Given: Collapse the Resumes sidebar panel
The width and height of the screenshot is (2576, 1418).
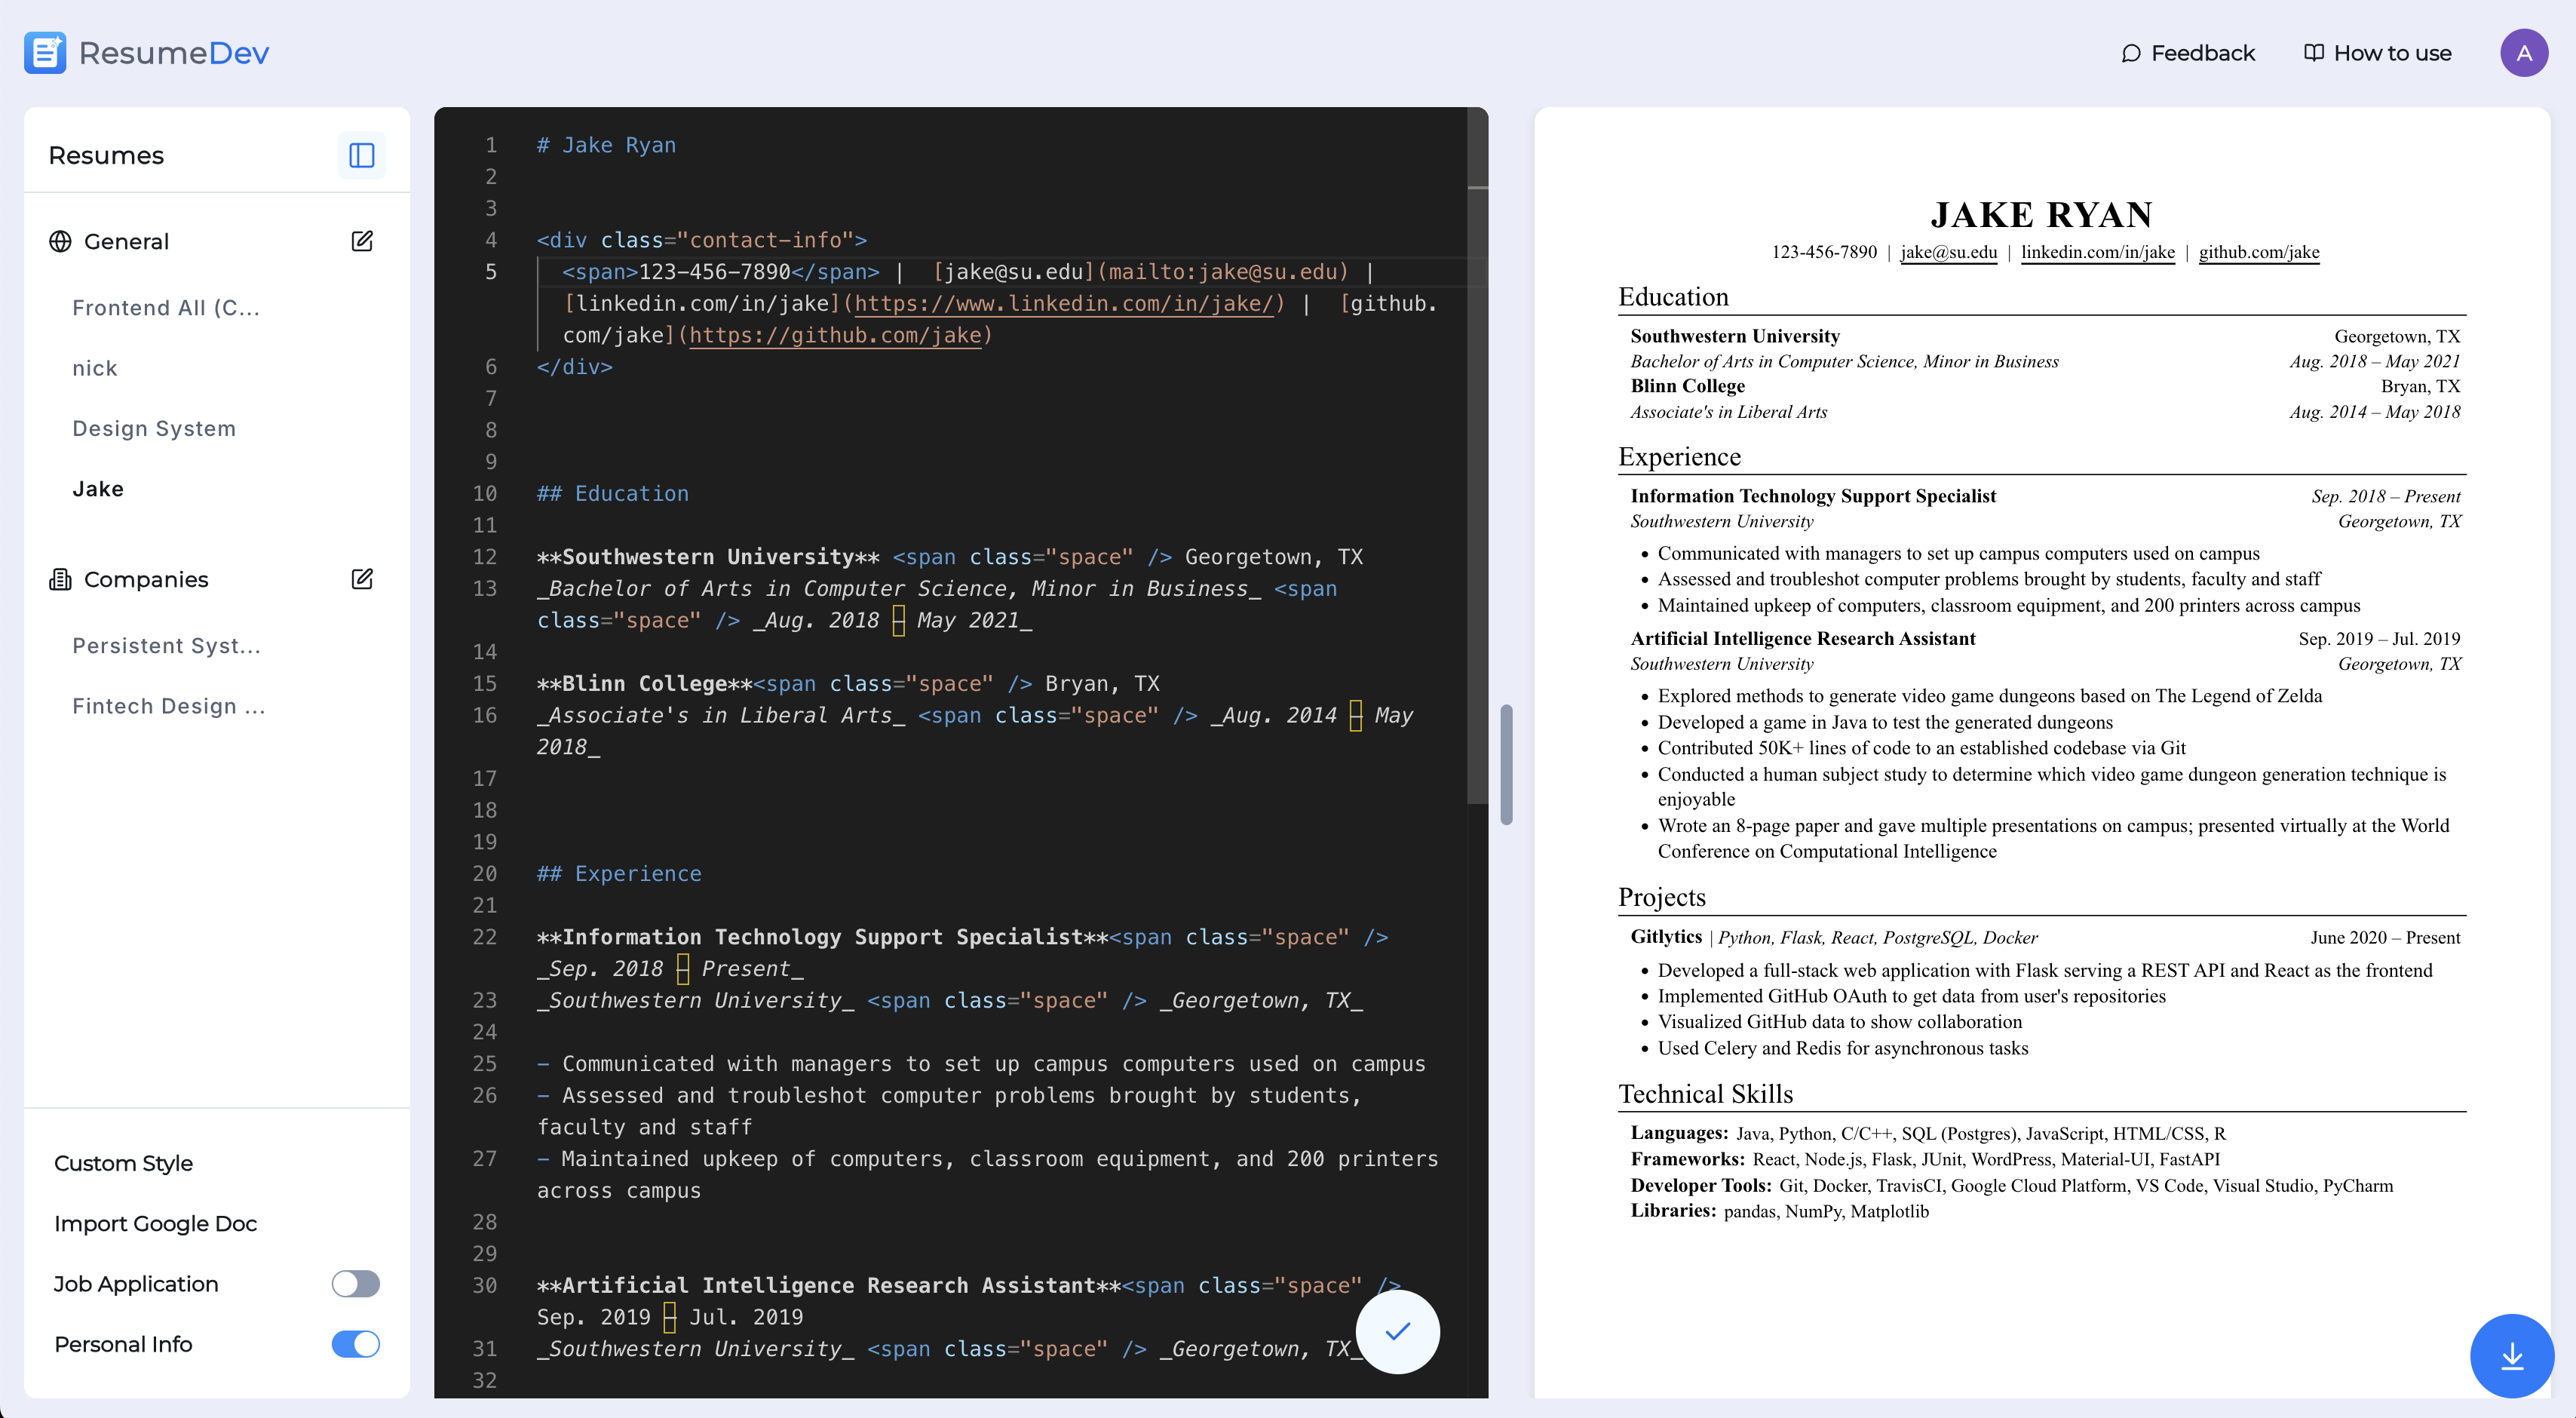Looking at the screenshot, I should tap(361, 154).
